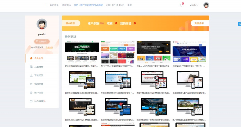Screen dimensions: 241x127
Task: Open the 地产房屋建筑 template thumbnail
Action: 189,107
